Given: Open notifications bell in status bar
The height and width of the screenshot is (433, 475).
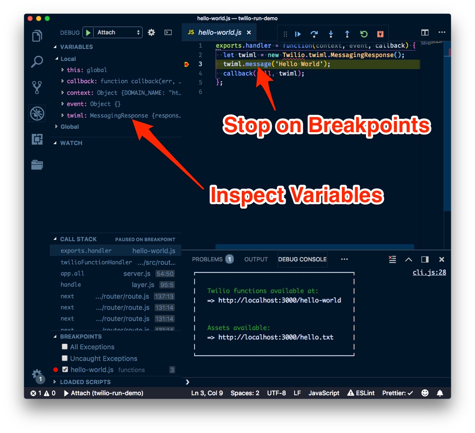Looking at the screenshot, I should (440, 393).
